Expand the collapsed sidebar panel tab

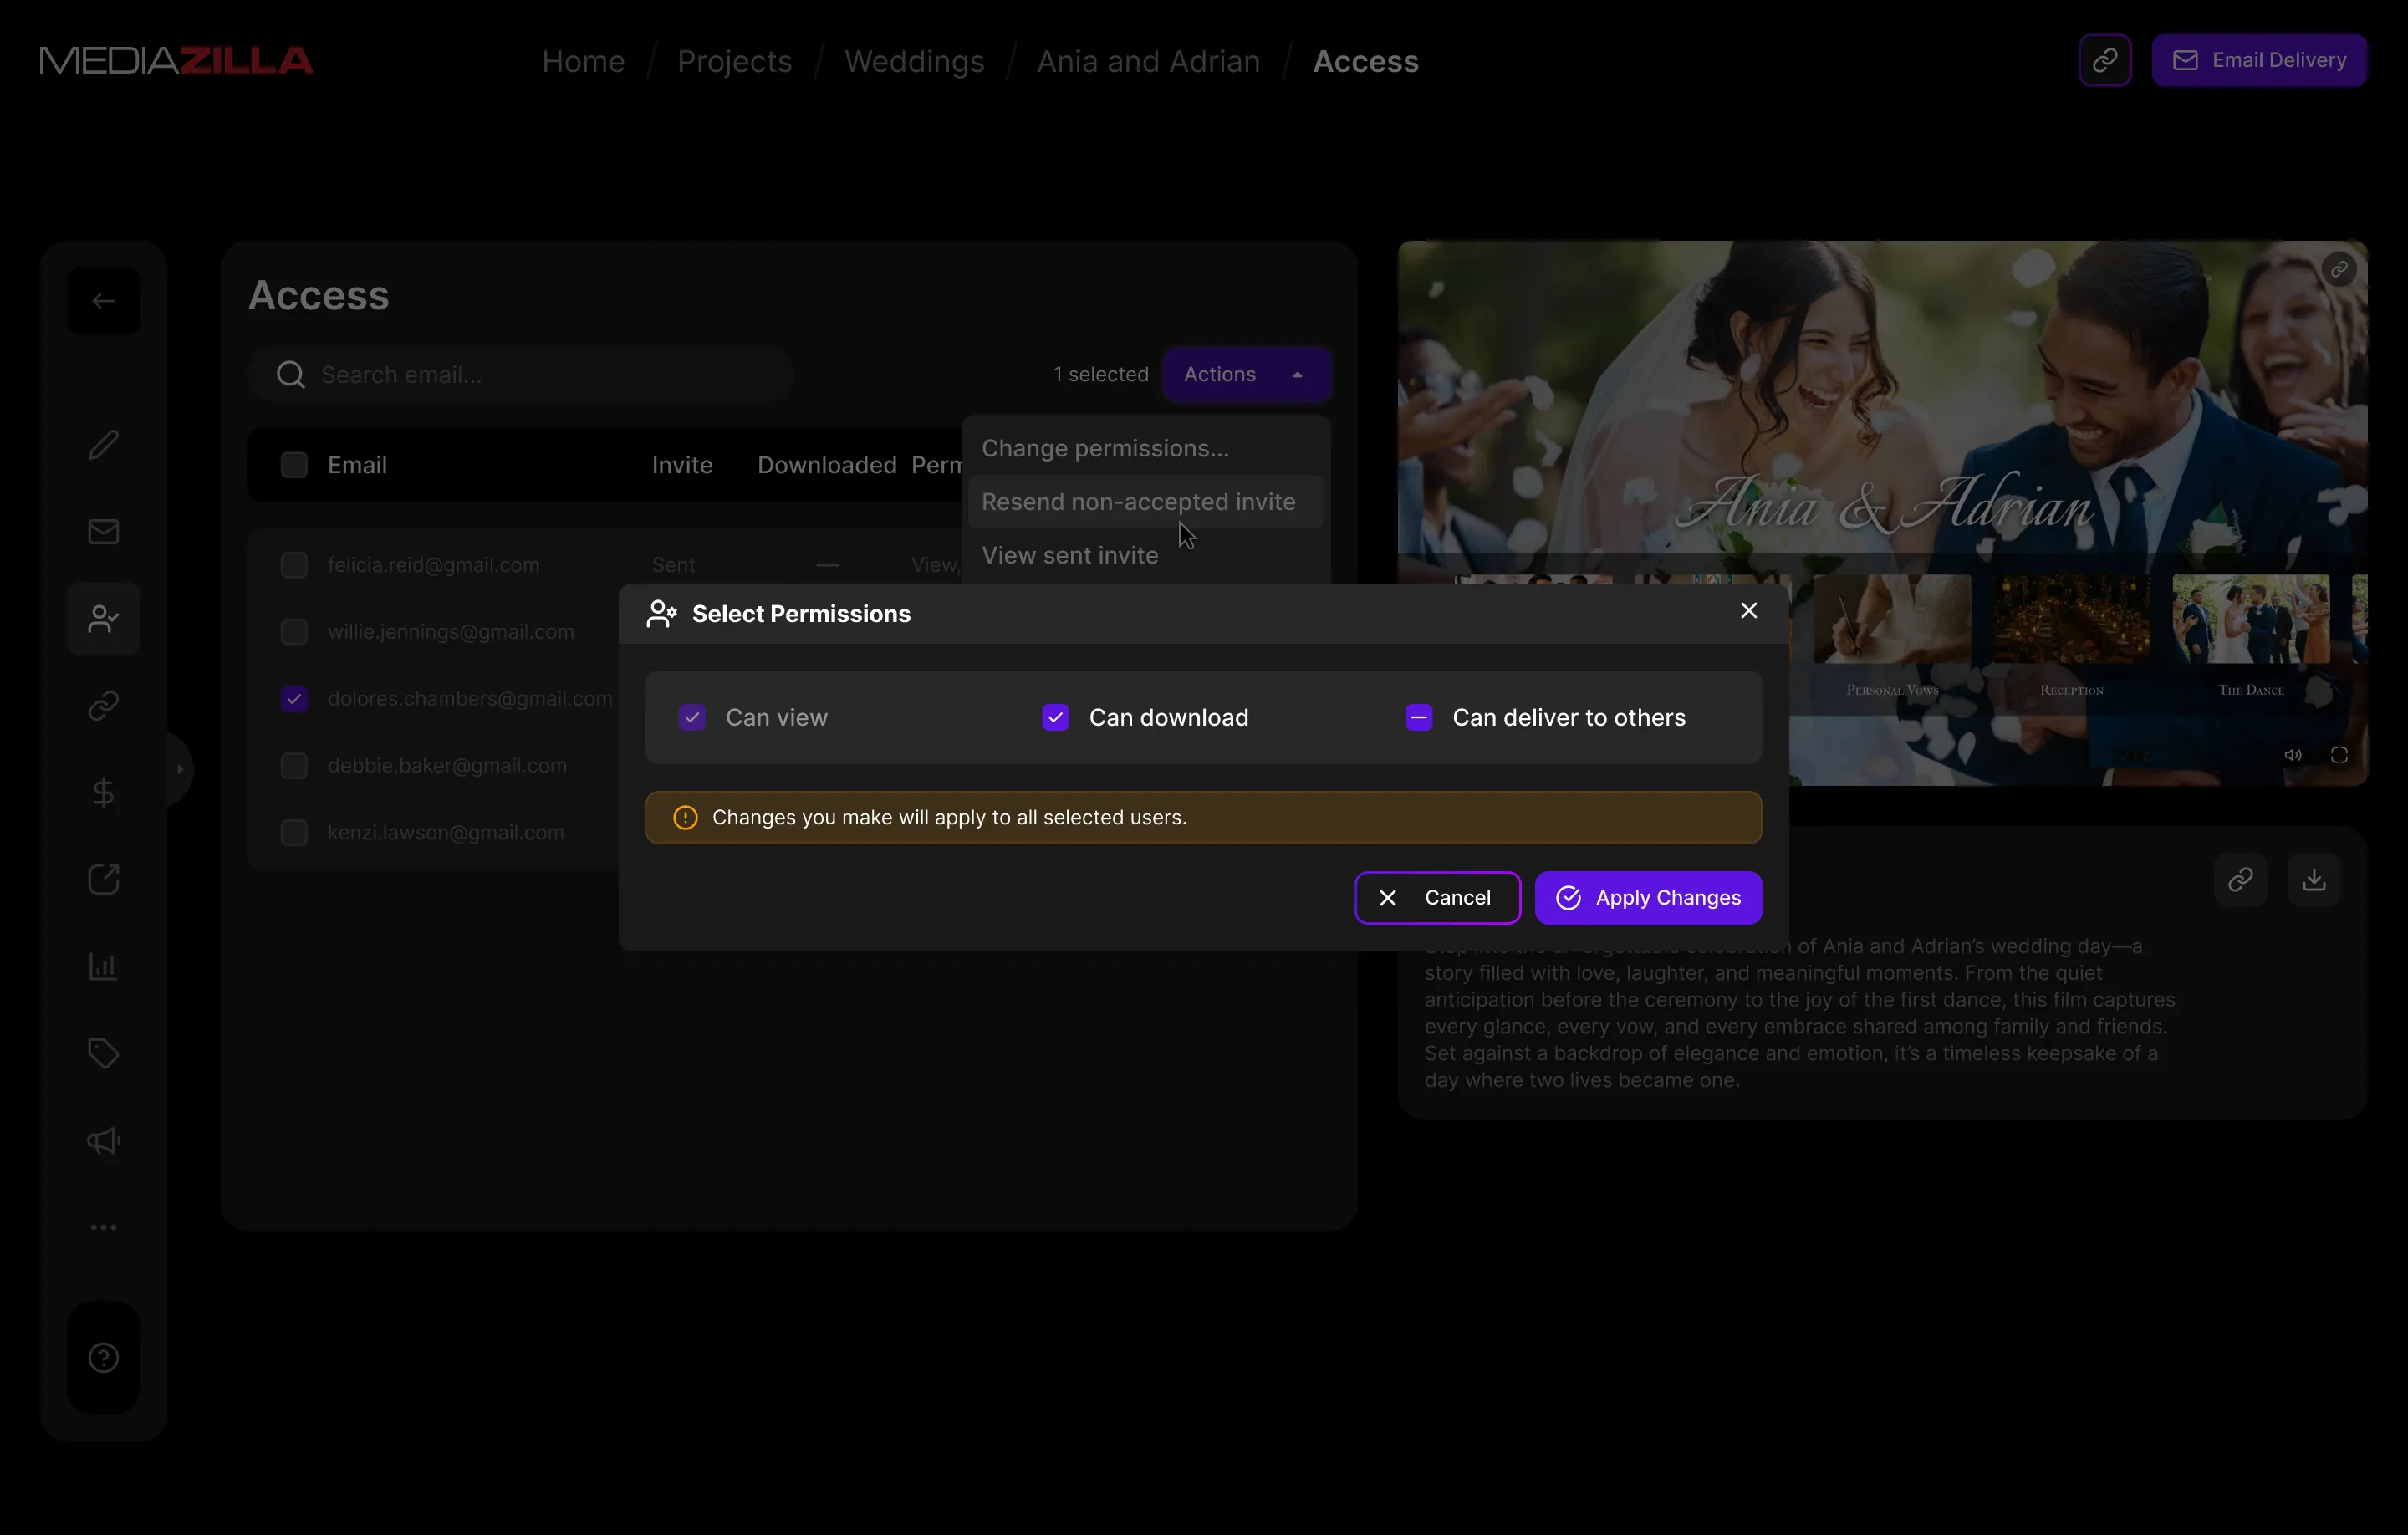pyautogui.click(x=178, y=768)
